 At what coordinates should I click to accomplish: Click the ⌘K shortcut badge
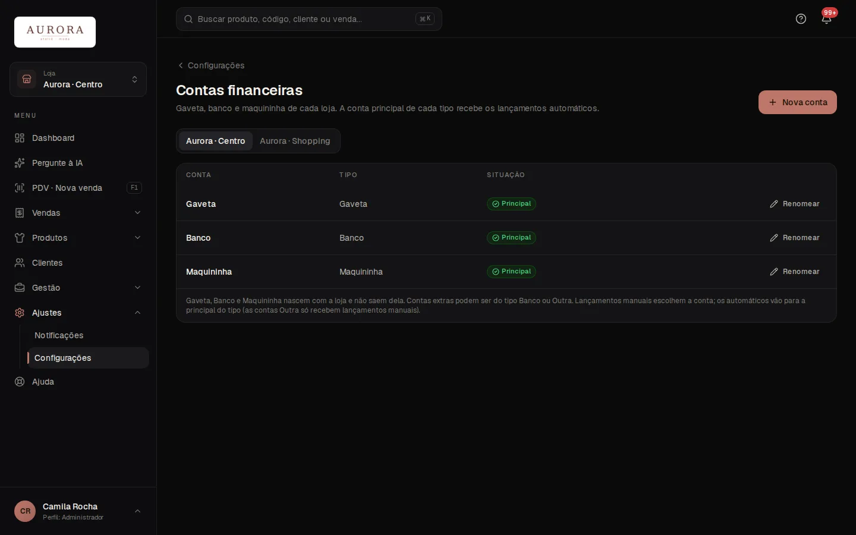tap(425, 19)
